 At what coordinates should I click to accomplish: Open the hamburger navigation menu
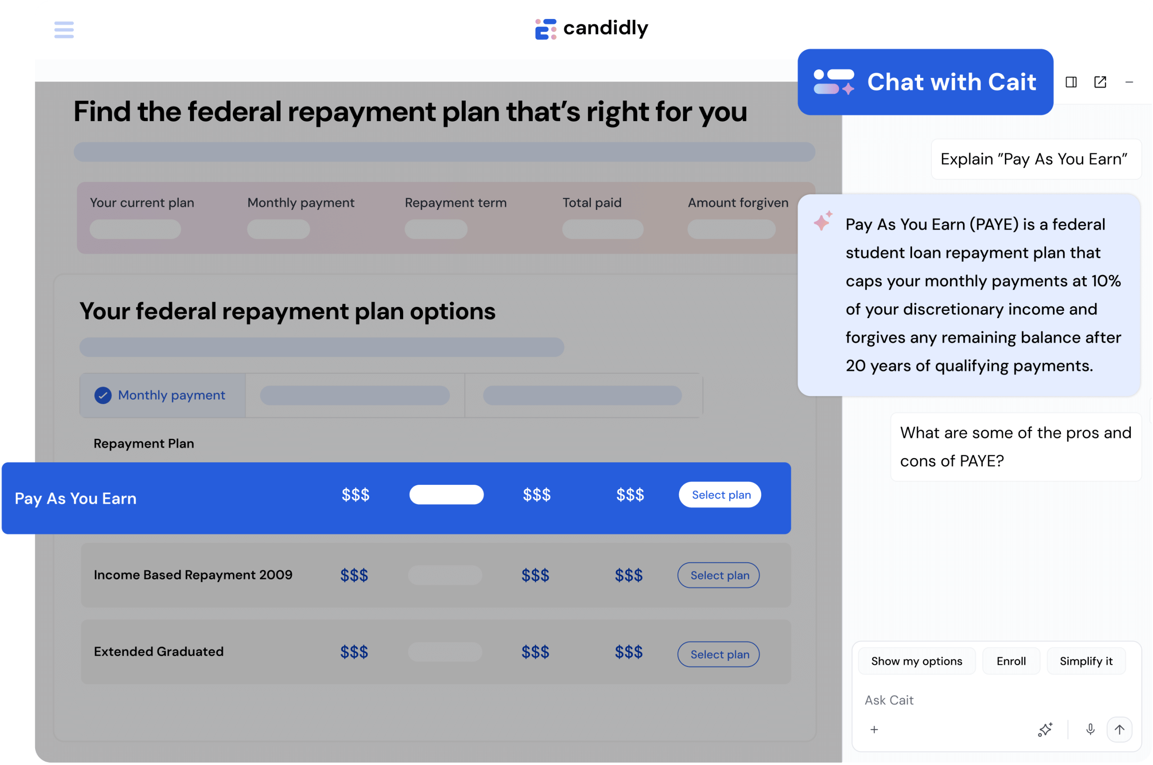click(x=64, y=29)
